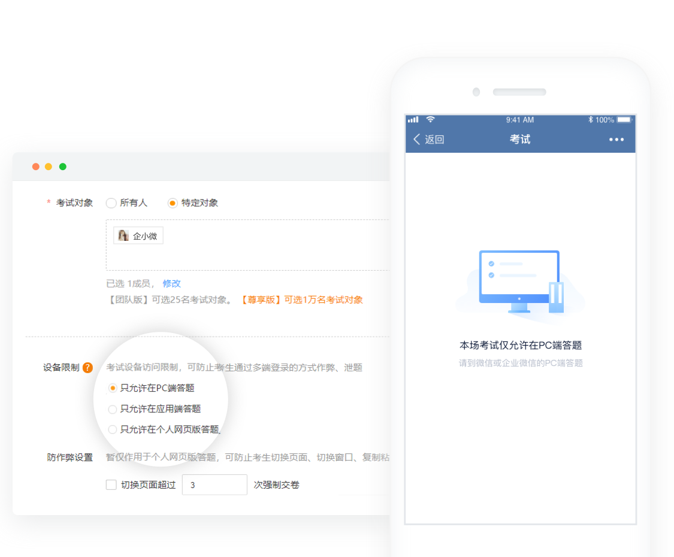Select the 所有人 radio option

pos(111,203)
